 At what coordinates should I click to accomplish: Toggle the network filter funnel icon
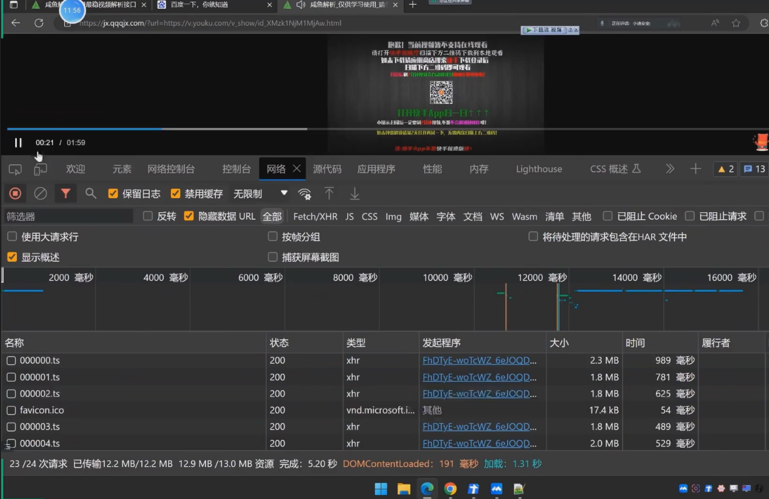coord(66,194)
